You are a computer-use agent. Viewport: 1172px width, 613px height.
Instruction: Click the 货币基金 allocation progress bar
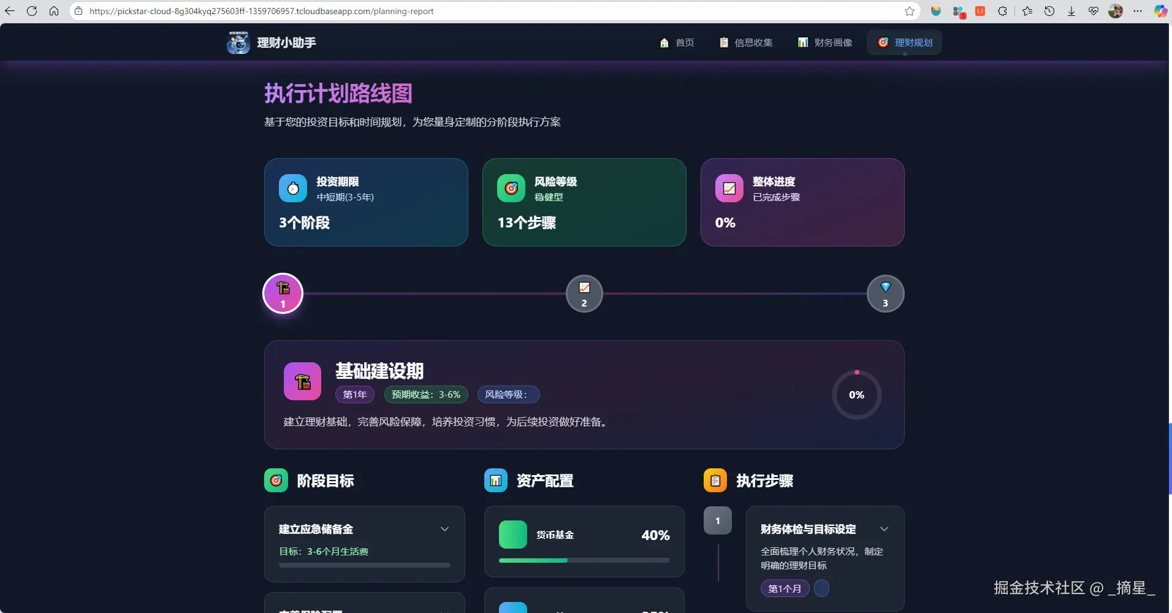point(584,560)
